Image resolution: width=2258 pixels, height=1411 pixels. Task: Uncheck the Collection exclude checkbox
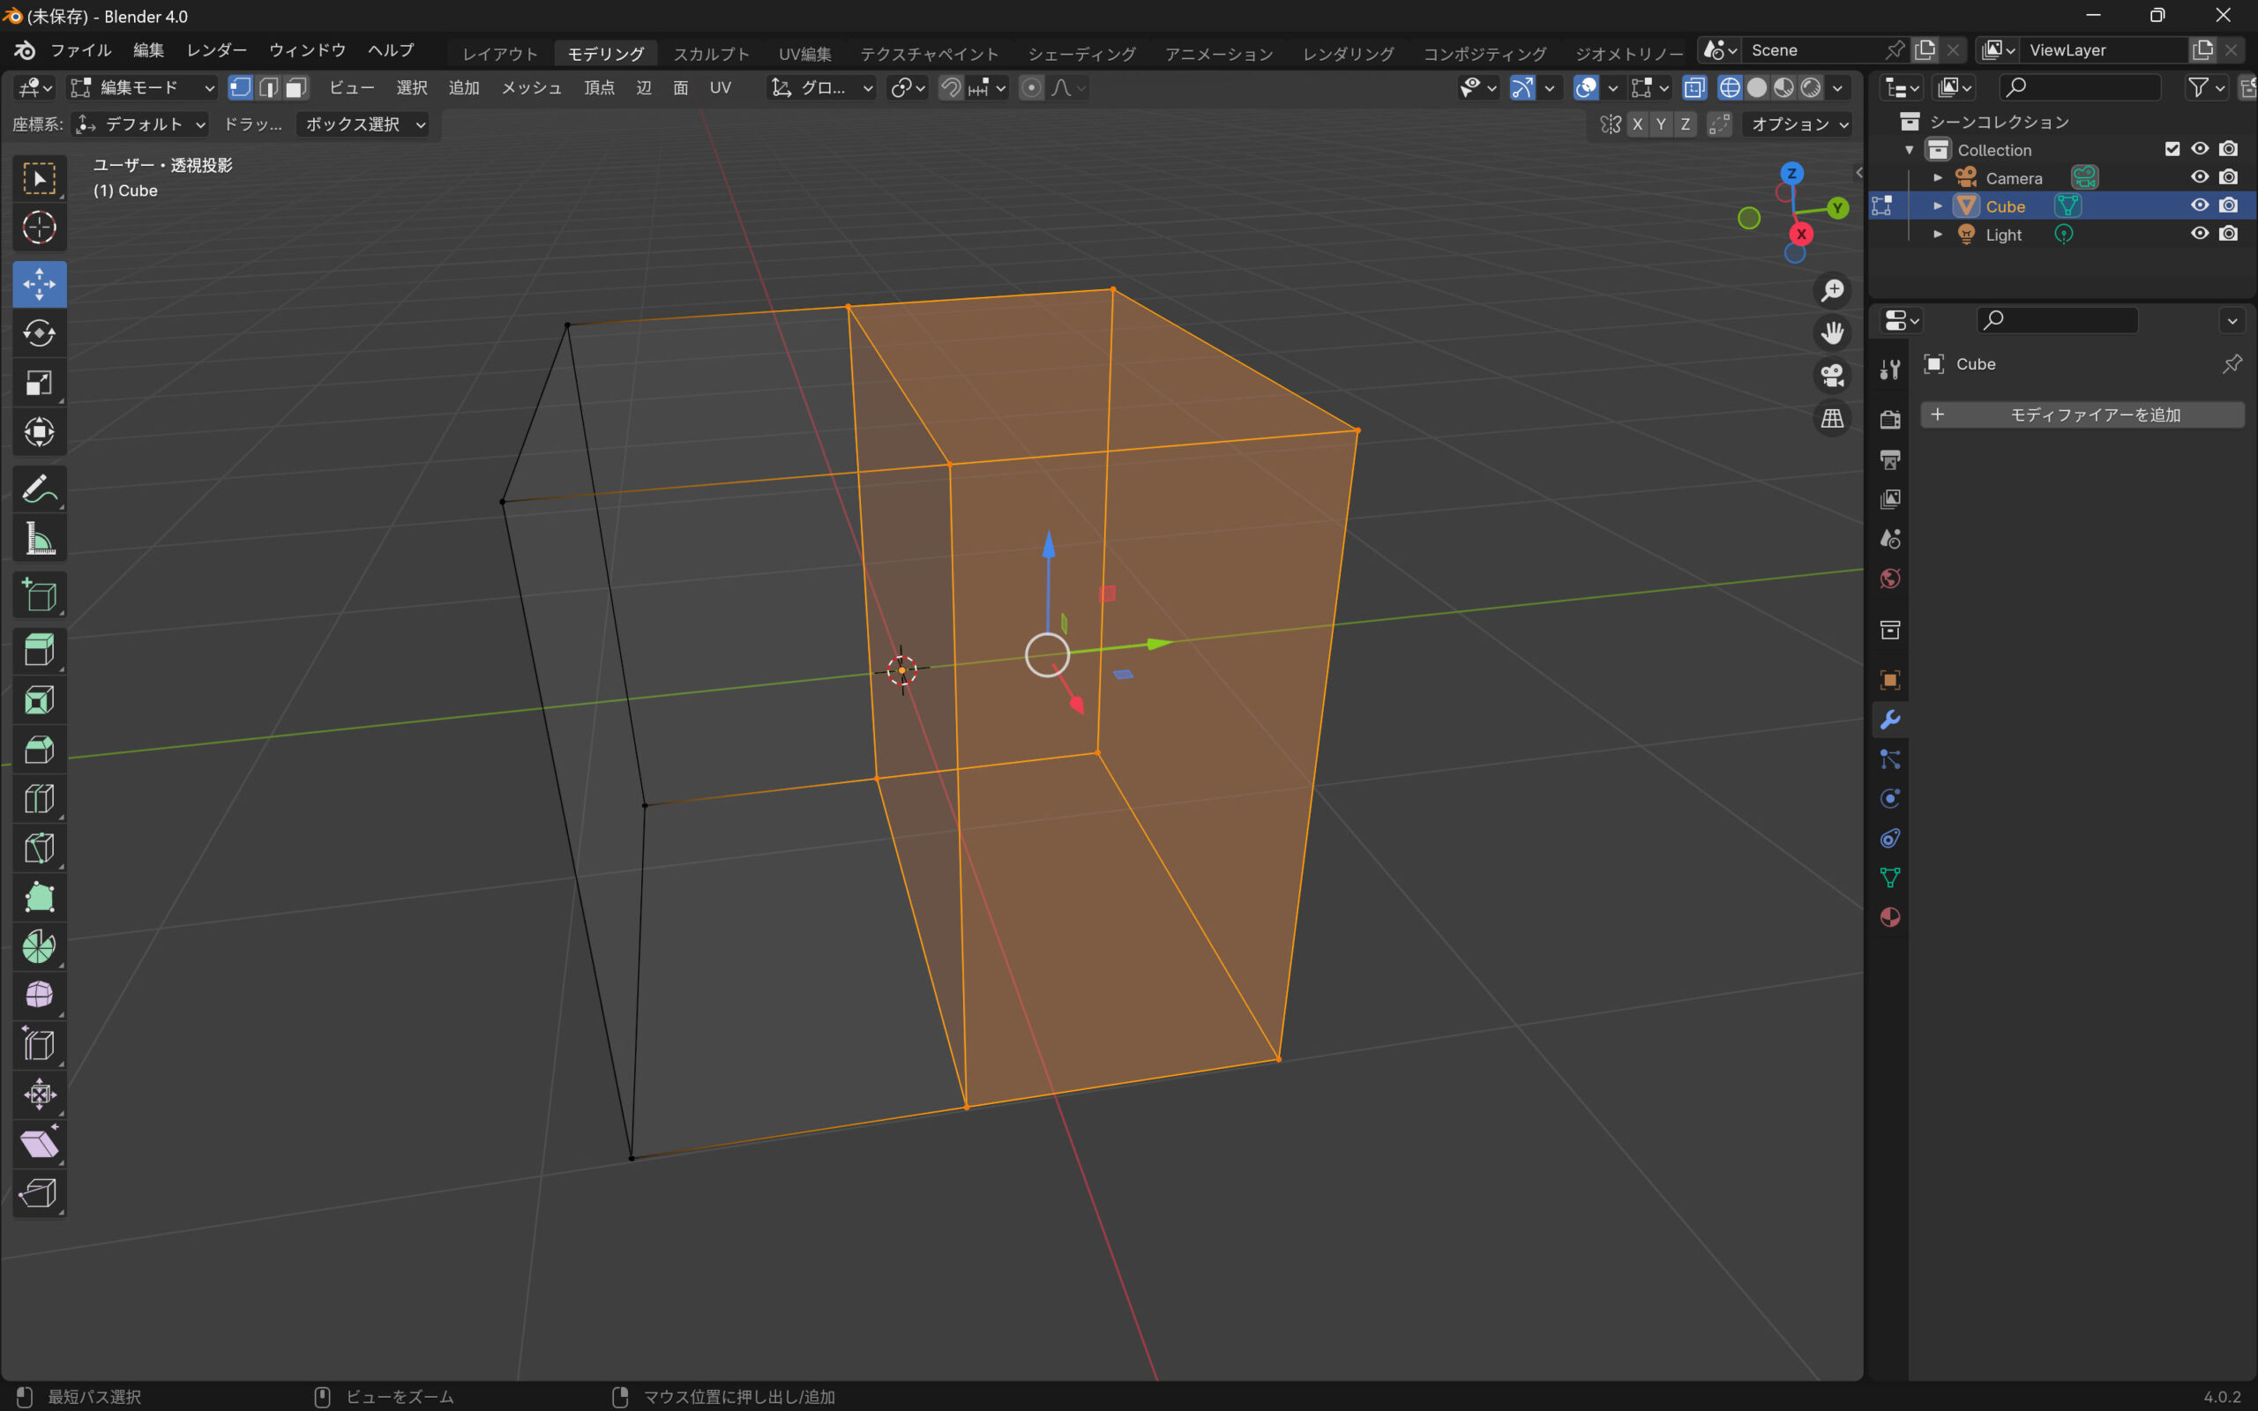pos(2172,149)
